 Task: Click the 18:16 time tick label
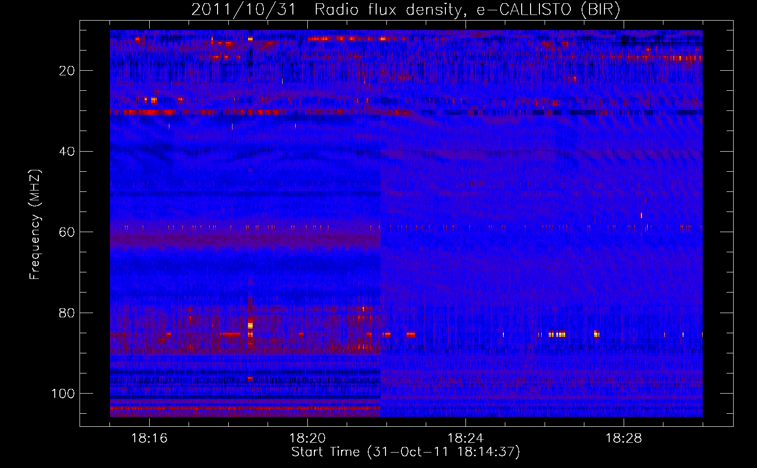click(x=149, y=439)
